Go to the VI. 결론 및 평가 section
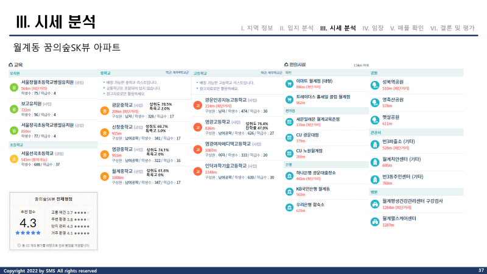Viewport: 487px width, 274px height. [452, 28]
